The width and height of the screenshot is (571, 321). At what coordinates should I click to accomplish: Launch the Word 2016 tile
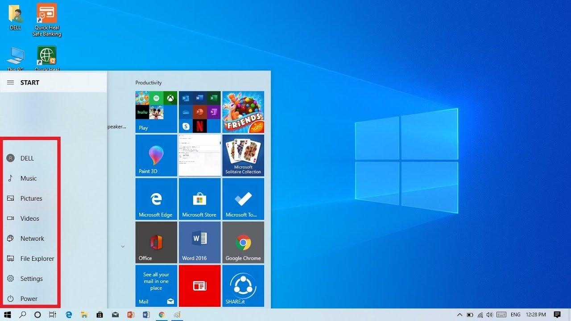(199, 242)
